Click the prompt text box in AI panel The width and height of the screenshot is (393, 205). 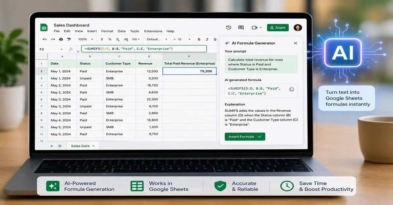261,64
